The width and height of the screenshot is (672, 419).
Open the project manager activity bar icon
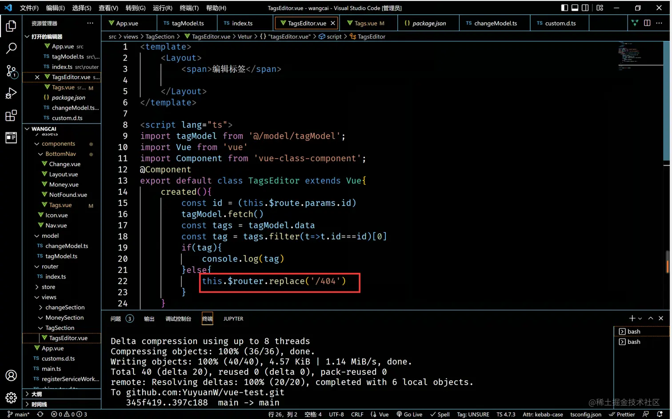point(11,138)
